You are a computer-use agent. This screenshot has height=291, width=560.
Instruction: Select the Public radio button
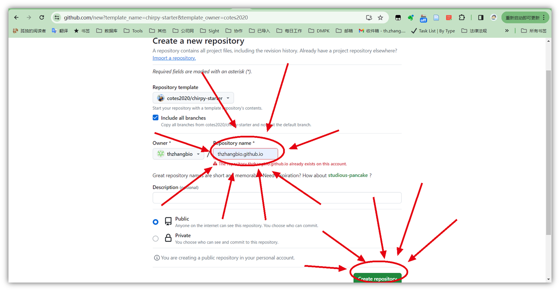click(x=156, y=222)
